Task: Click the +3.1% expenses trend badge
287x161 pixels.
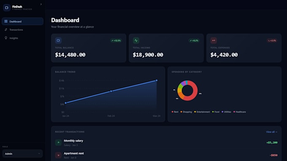Action: click(272, 40)
